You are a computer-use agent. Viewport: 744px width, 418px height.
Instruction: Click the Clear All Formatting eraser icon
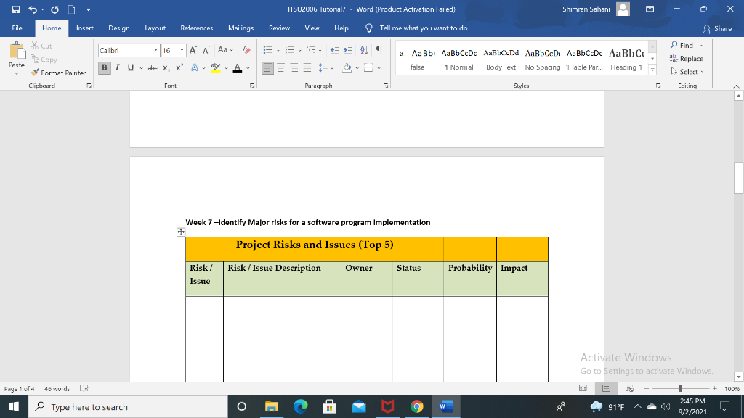pyautogui.click(x=246, y=51)
